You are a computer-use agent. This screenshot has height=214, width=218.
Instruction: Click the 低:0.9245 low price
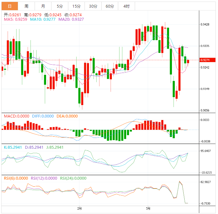(x=53, y=15)
